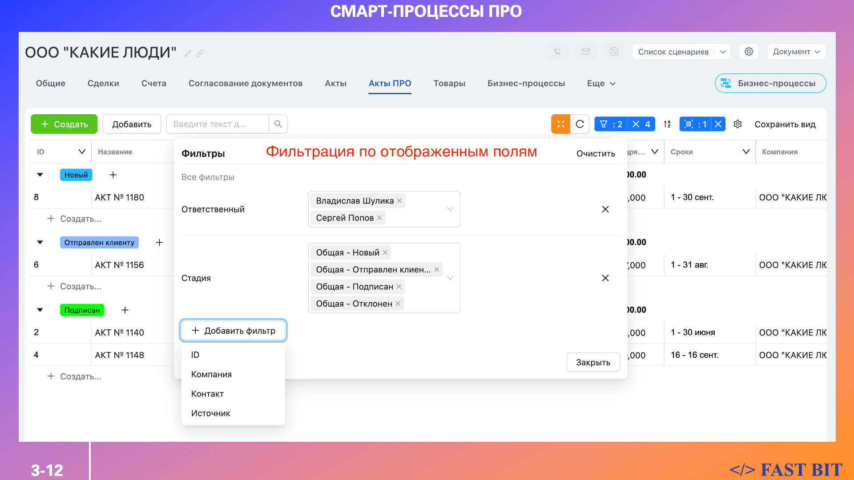The width and height of the screenshot is (854, 480).
Task: Click the Закрыть button in filters
Action: pos(592,362)
